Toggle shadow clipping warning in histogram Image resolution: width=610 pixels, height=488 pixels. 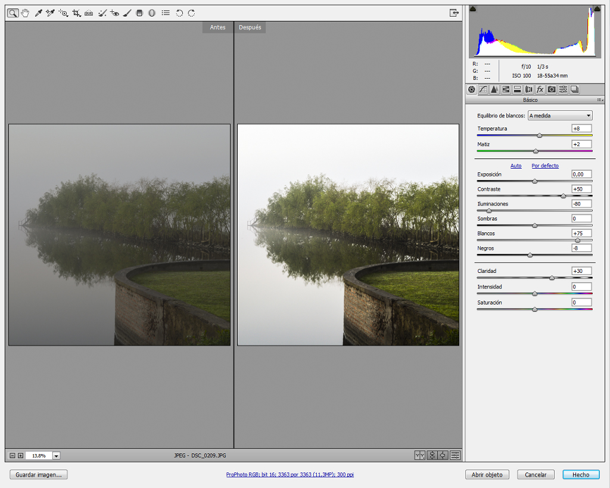472,8
